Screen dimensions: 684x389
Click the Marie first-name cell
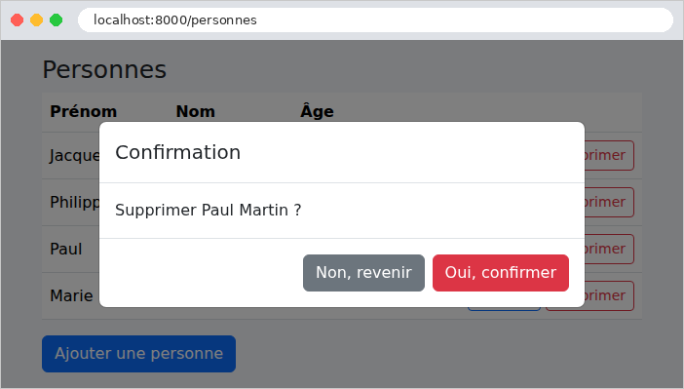coord(71,295)
